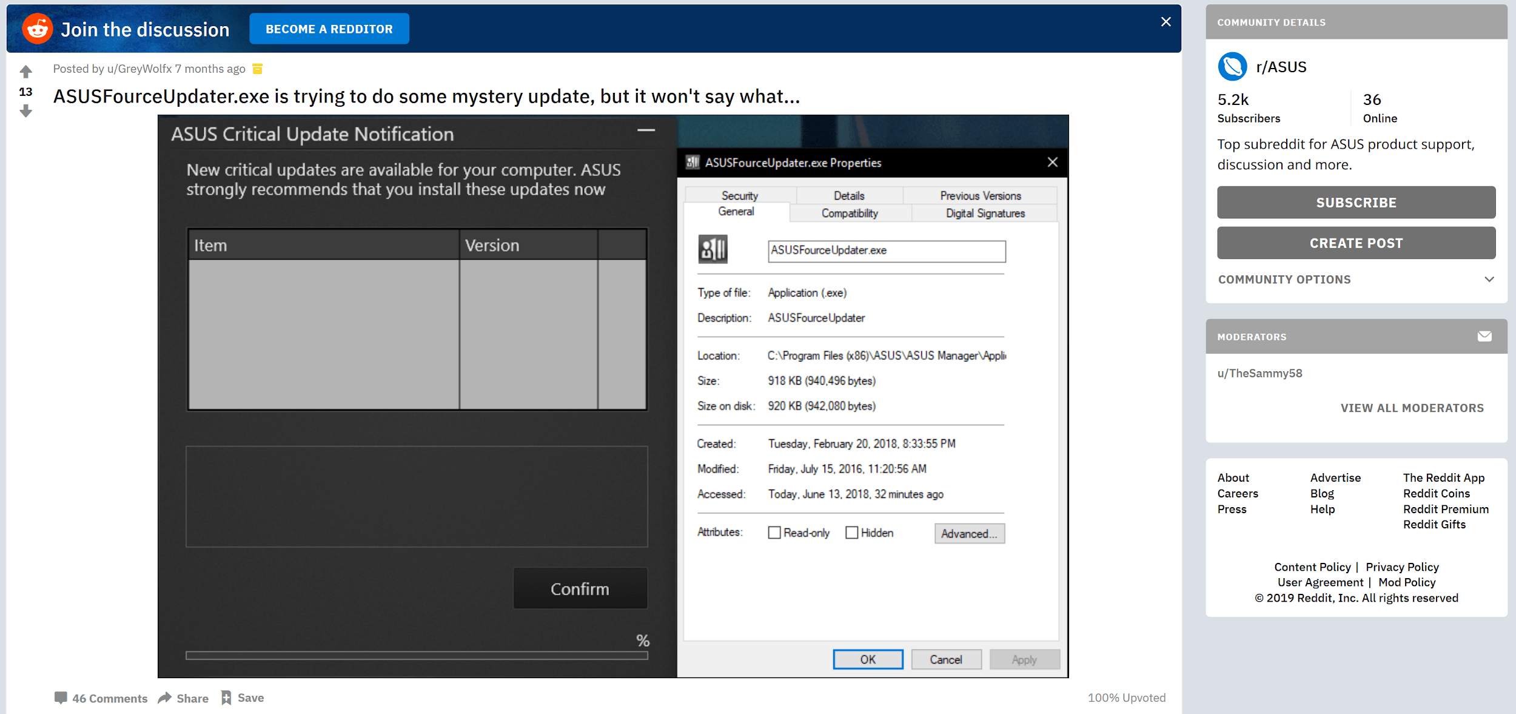Open Previous Versions tab in Properties
This screenshot has height=714, width=1516.
click(x=979, y=195)
